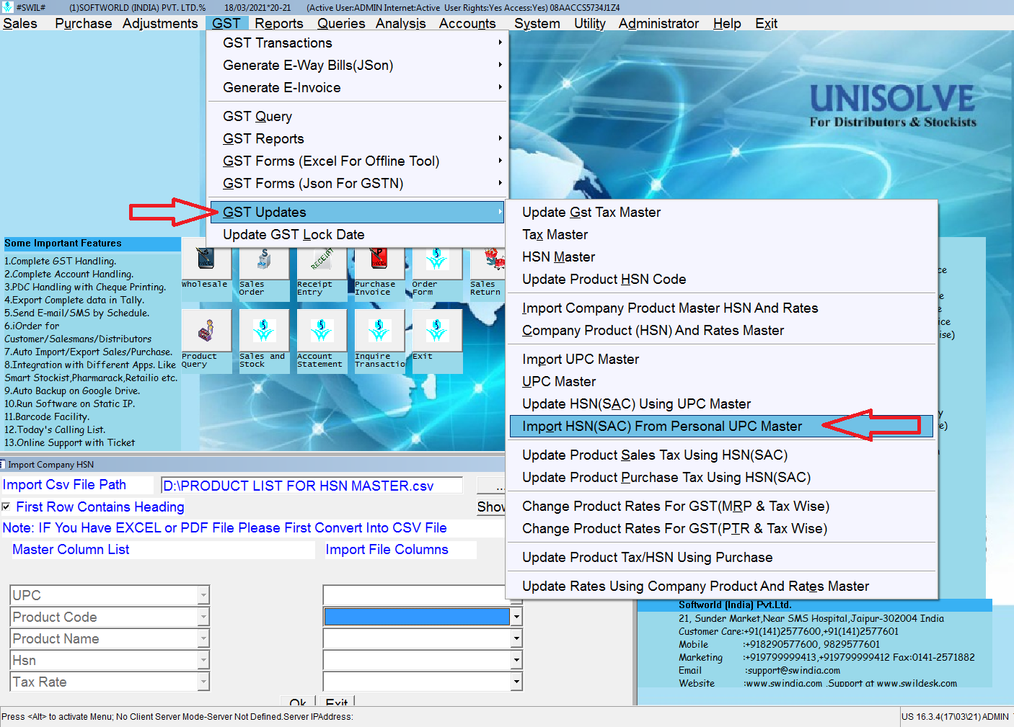1014x727 pixels.
Task: Expand Generate E-Way Bills(JSon) submenu
Action: (358, 65)
